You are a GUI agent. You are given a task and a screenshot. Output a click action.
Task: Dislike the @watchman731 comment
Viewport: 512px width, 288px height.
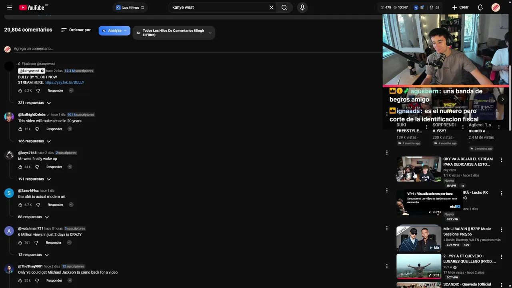tap(36, 242)
